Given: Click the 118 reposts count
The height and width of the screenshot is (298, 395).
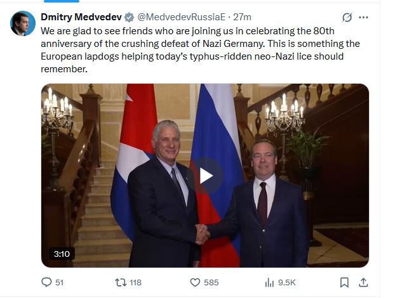Looking at the screenshot, I should 135,282.
